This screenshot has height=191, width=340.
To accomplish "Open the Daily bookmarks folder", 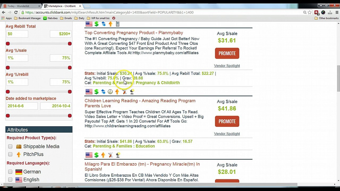I will point(79,18).
